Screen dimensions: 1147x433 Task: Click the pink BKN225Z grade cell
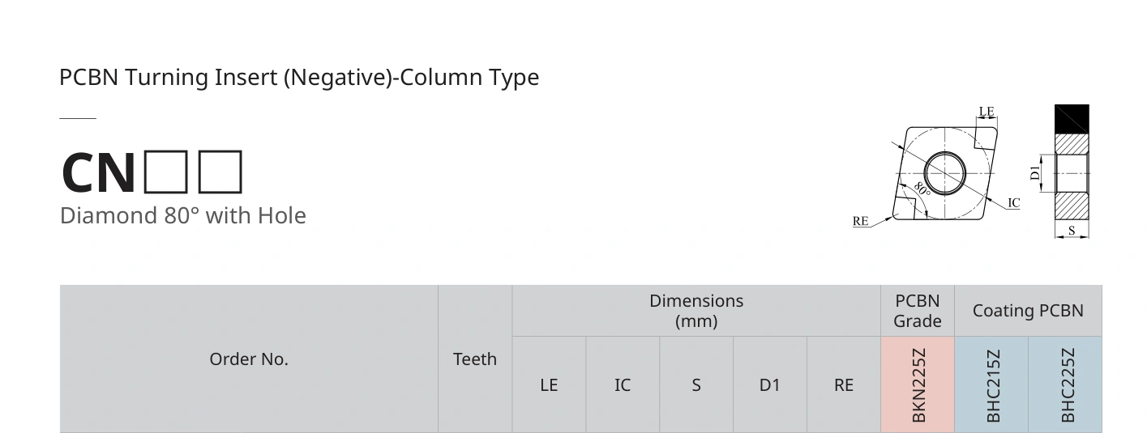coord(918,384)
